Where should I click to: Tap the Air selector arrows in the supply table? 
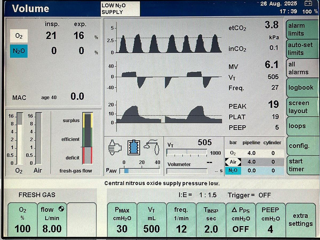click(233, 162)
